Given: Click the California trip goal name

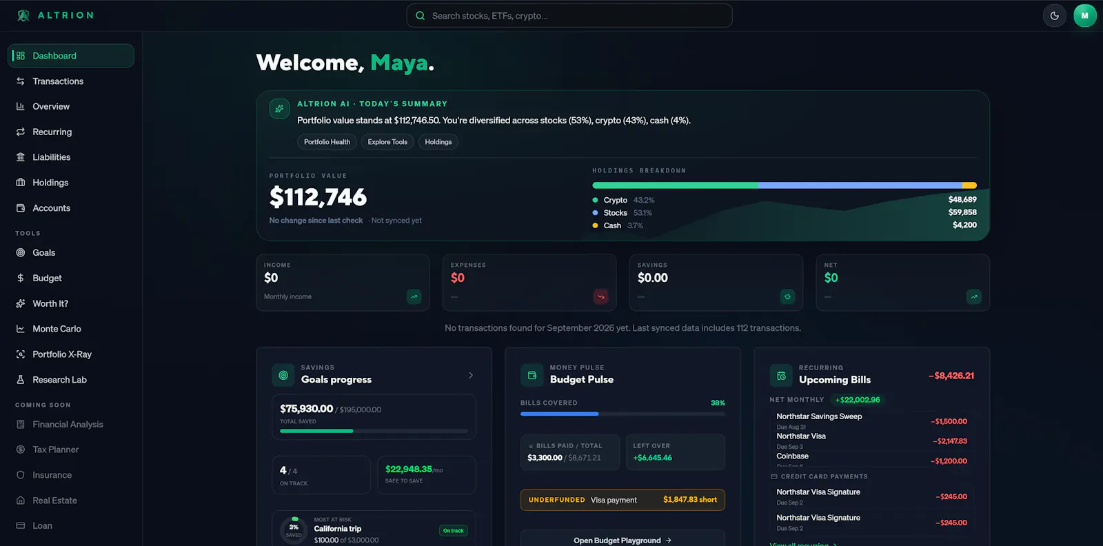Looking at the screenshot, I should [338, 529].
